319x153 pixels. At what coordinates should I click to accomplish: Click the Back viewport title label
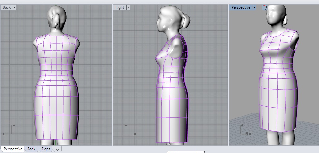pyautogui.click(x=7, y=7)
